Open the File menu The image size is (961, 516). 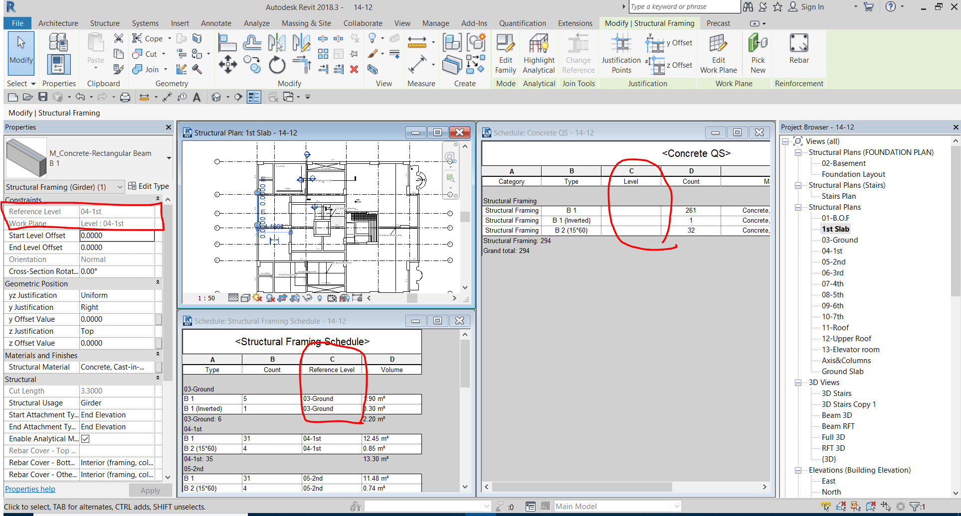pyautogui.click(x=17, y=23)
